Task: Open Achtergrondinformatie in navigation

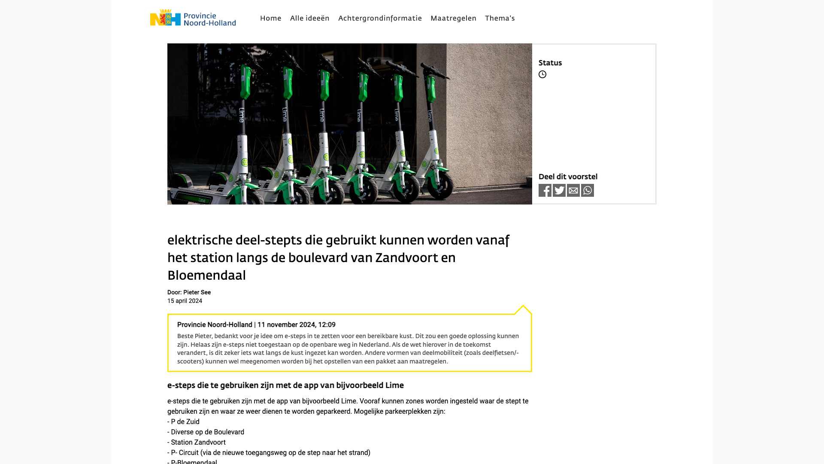Action: pyautogui.click(x=380, y=18)
